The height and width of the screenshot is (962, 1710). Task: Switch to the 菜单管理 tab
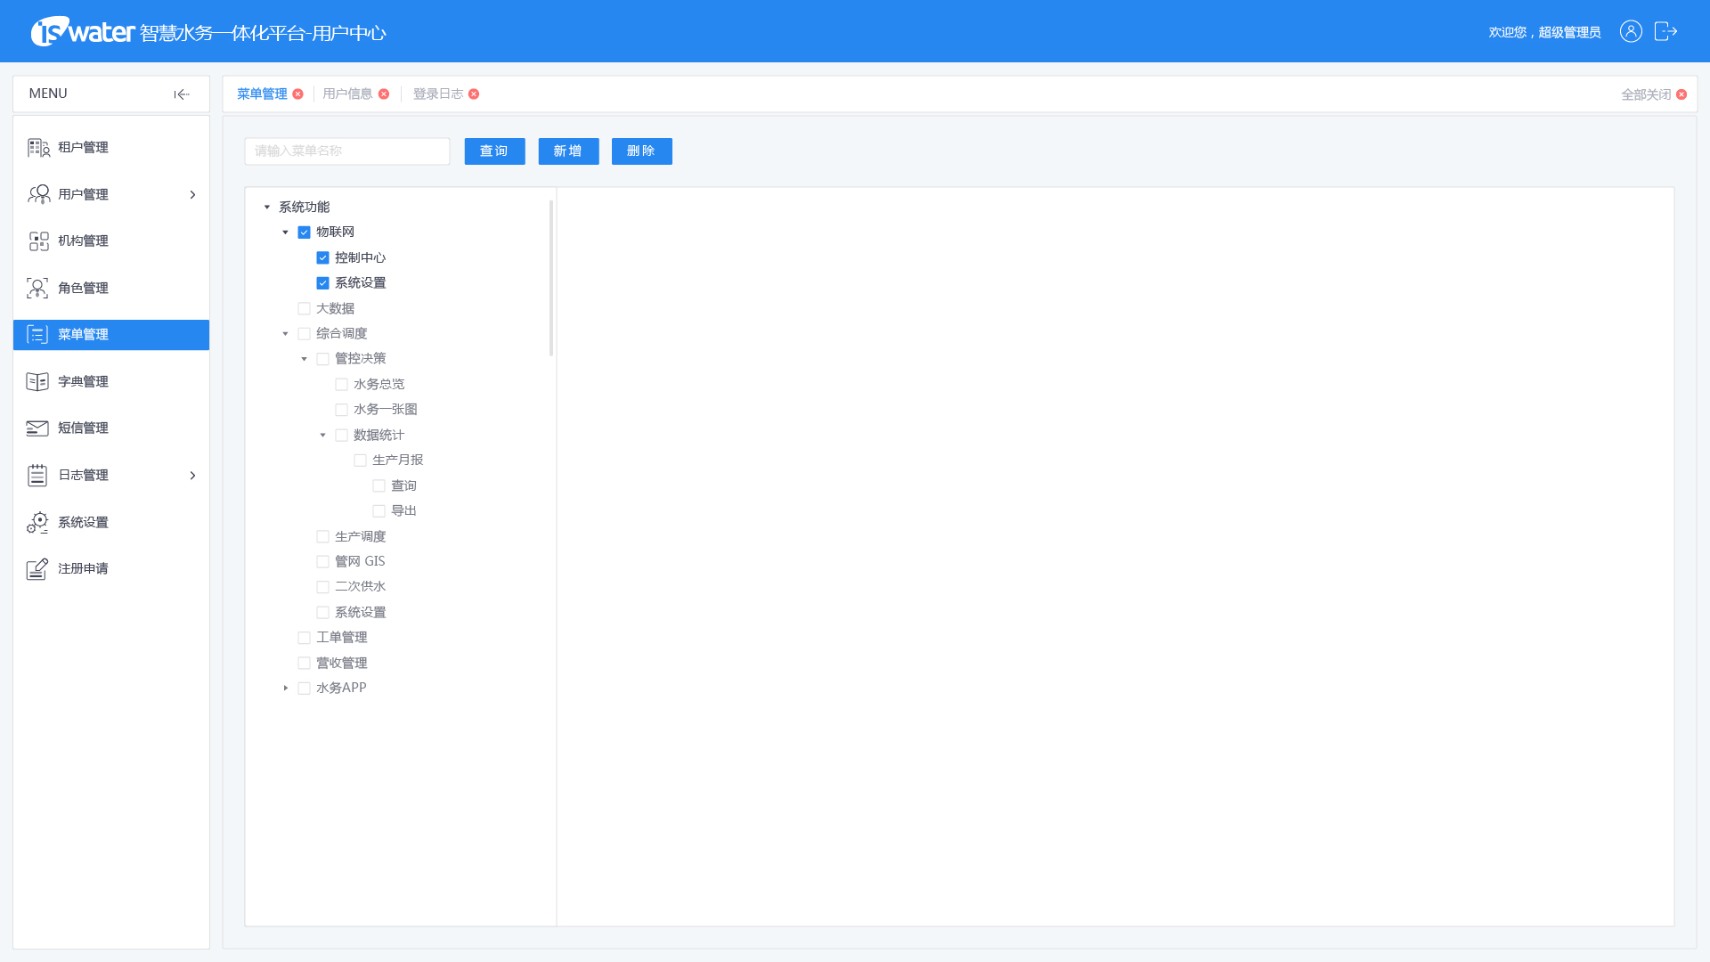click(x=262, y=94)
